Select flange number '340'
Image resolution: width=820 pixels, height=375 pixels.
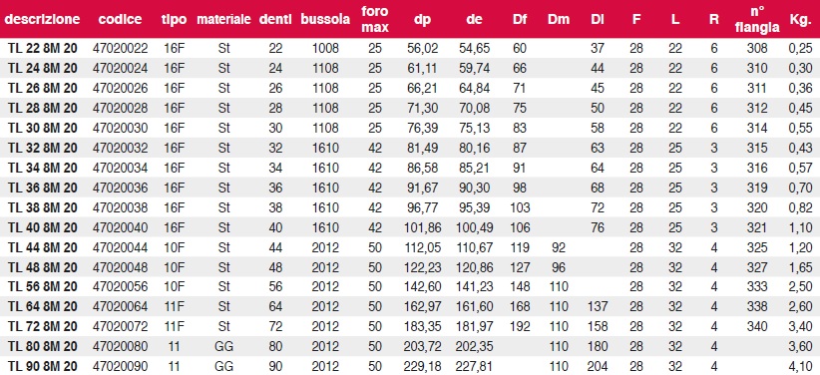point(757,326)
